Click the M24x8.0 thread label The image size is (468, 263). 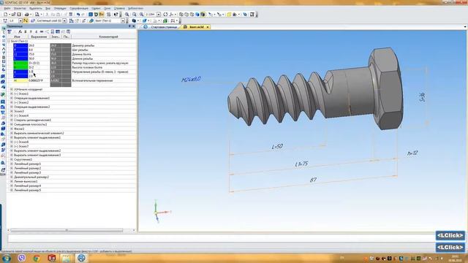pos(191,80)
